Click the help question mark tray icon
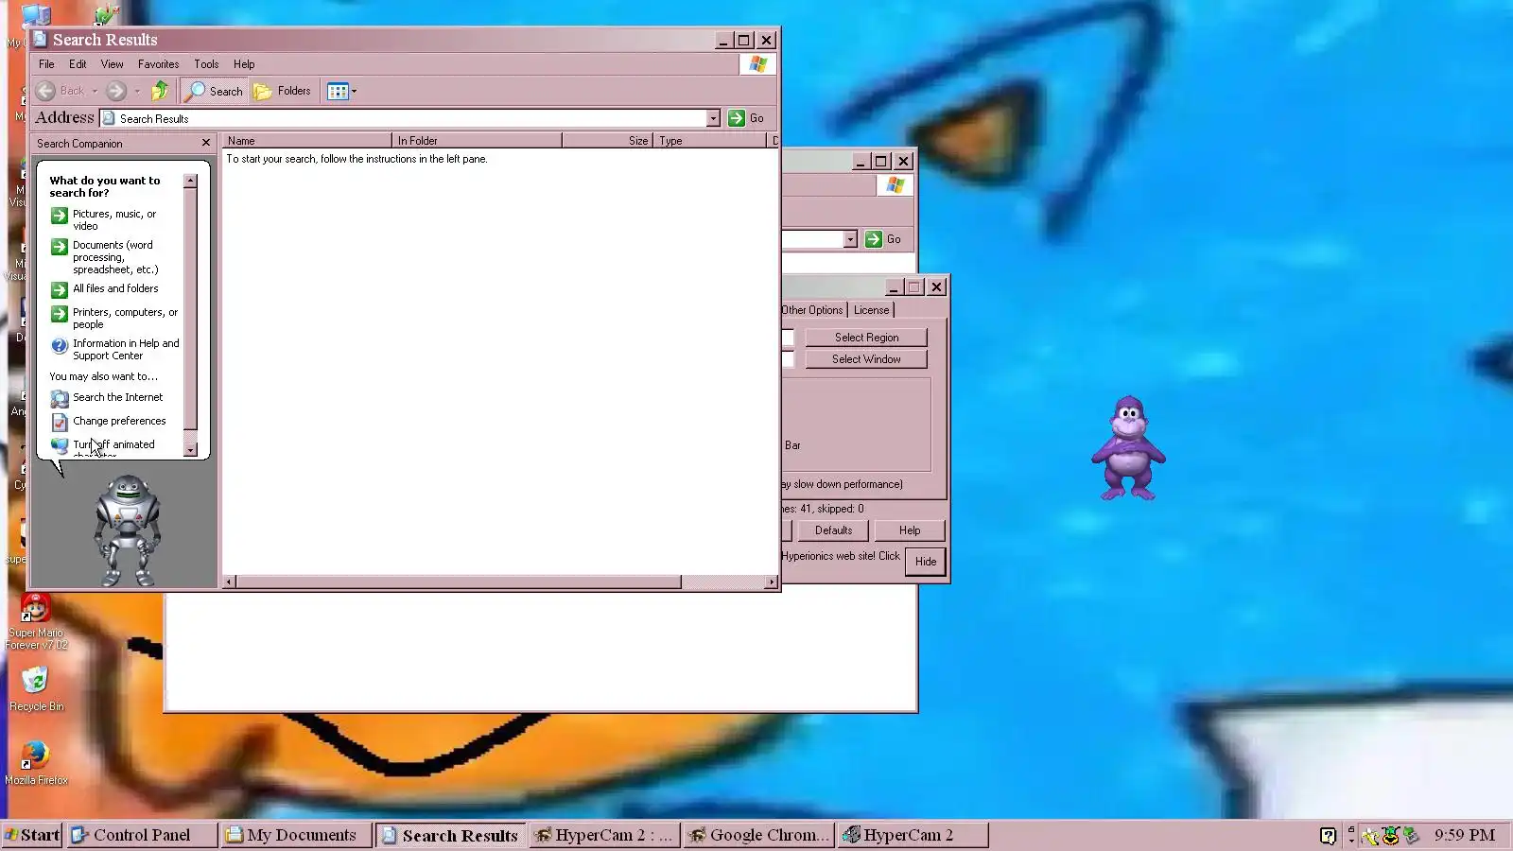 1328,835
